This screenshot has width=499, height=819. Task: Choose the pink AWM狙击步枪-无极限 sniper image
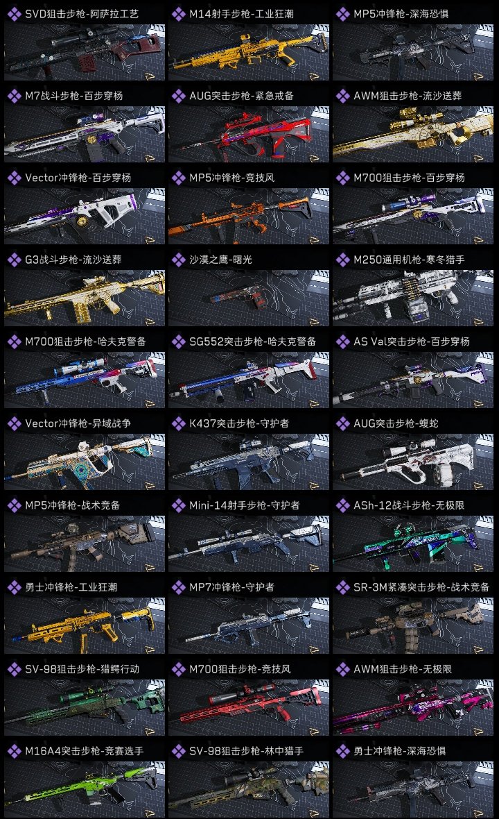[x=413, y=708]
